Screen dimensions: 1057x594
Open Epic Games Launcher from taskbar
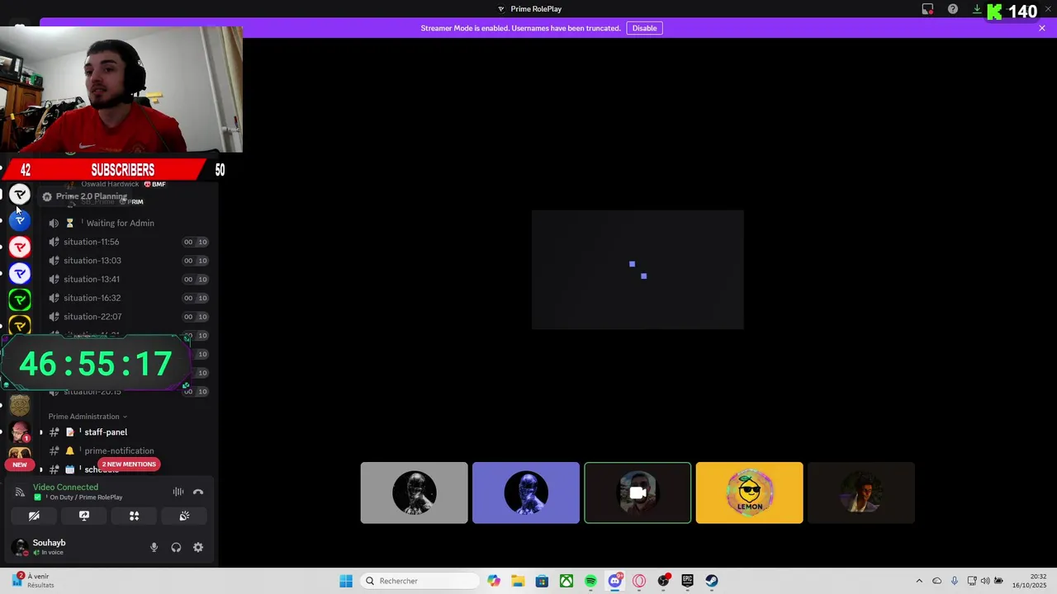[x=687, y=581]
